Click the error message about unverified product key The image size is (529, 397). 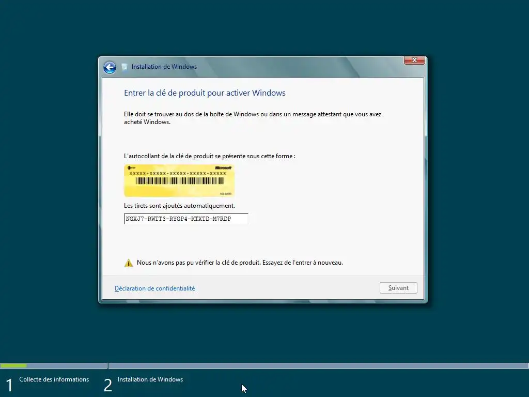240,263
